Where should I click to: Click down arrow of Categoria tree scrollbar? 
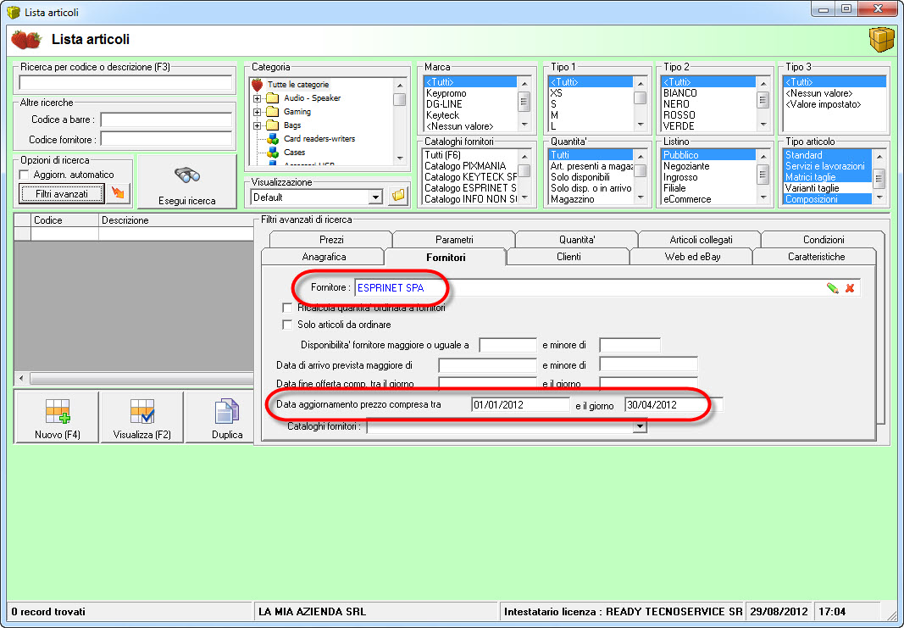pyautogui.click(x=400, y=158)
